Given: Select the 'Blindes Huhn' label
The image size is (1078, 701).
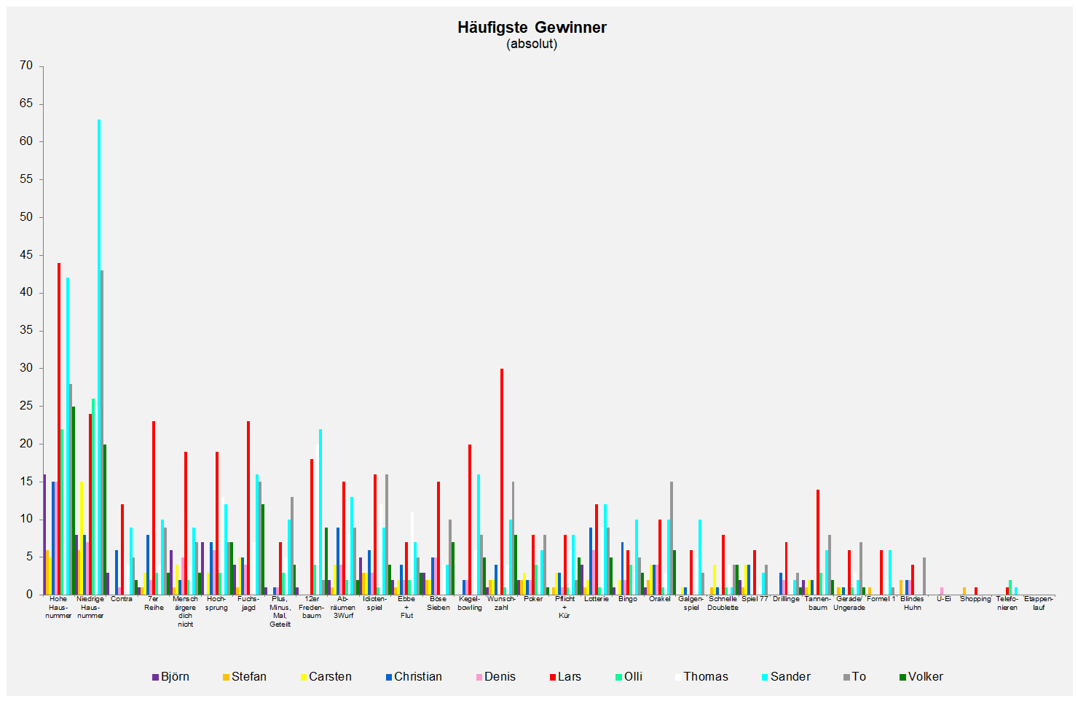Looking at the screenshot, I should (x=913, y=603).
